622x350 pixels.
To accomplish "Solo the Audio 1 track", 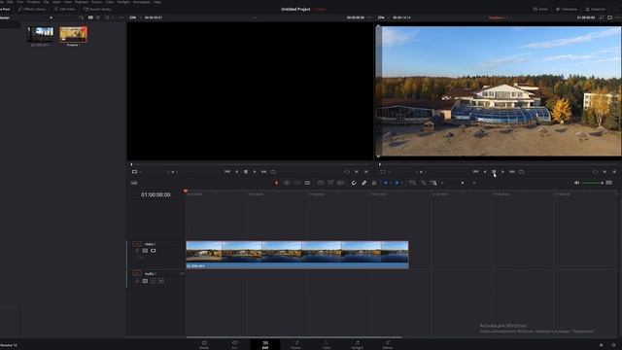I will tap(154, 281).
